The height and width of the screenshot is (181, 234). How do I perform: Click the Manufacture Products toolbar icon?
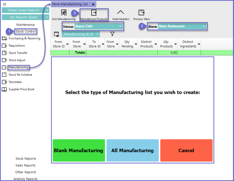tap(94, 13)
